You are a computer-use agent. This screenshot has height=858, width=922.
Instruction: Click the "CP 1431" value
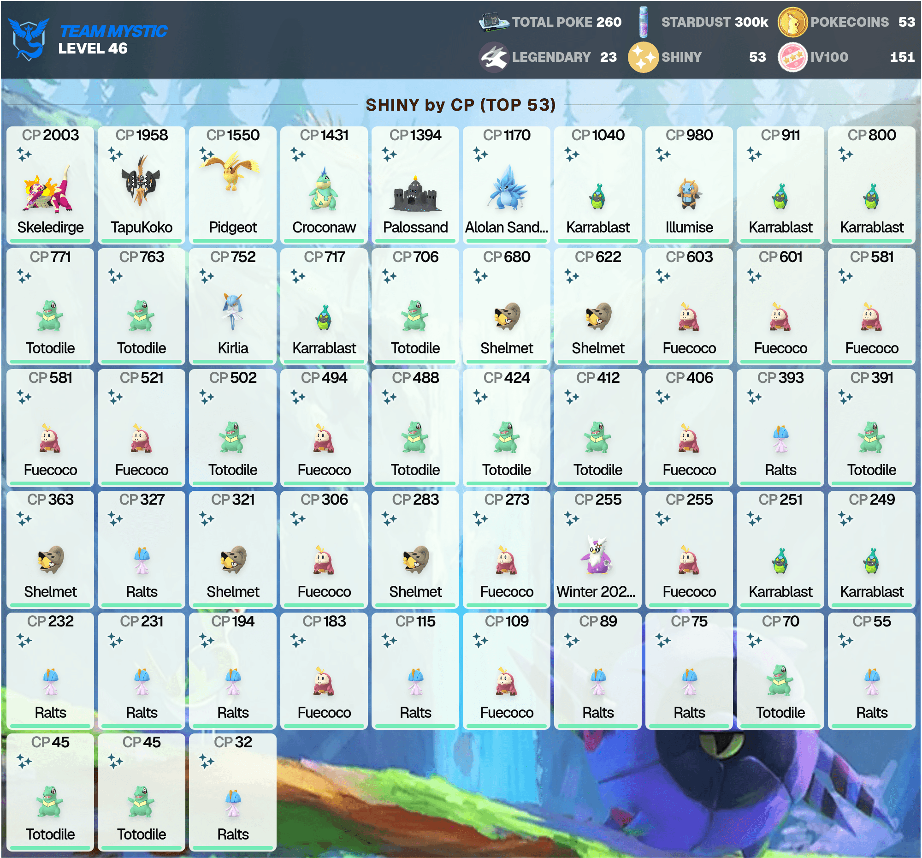324,135
